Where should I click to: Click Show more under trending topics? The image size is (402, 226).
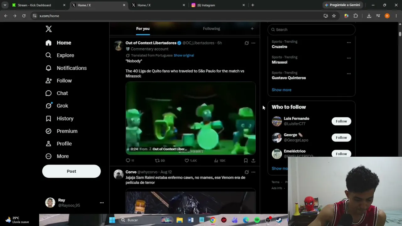[281, 90]
